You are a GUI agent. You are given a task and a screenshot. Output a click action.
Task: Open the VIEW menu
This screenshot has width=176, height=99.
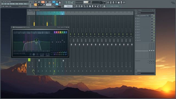pos(17,4)
